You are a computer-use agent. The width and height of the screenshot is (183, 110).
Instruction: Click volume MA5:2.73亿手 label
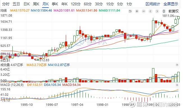coord(37,65)
